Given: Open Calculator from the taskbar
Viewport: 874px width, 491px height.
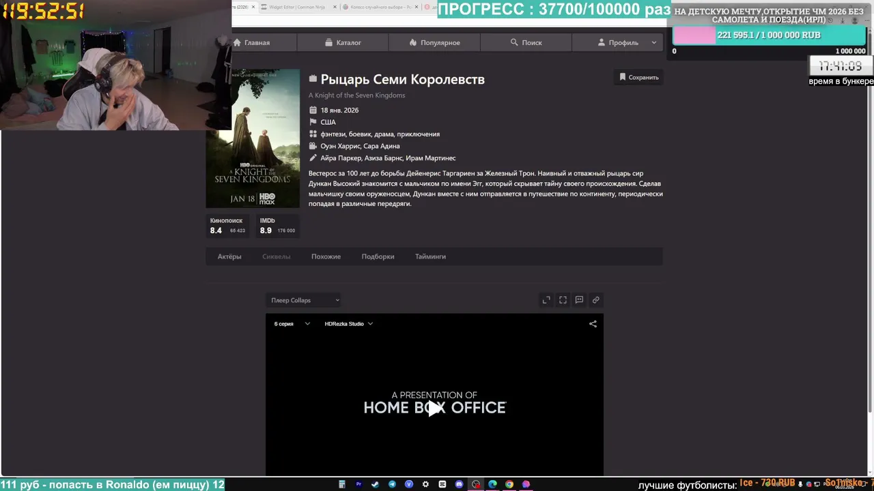Looking at the screenshot, I should click(342, 484).
